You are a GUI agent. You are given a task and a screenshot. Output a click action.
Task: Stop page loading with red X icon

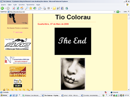click(x=14, y=8)
